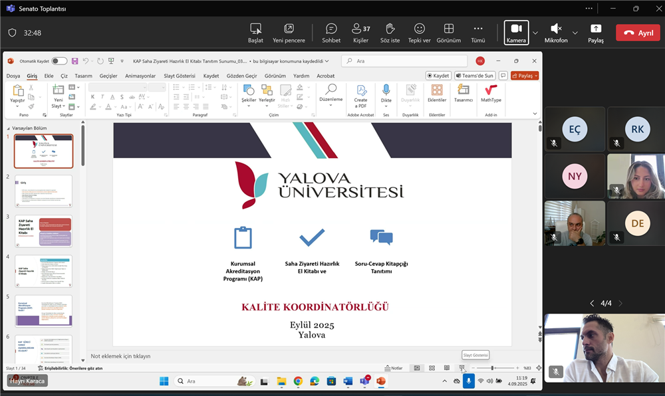Screen dimensions: 665x396
Task: Switch to the Tasarım ribbon tab
Action: click(x=84, y=76)
